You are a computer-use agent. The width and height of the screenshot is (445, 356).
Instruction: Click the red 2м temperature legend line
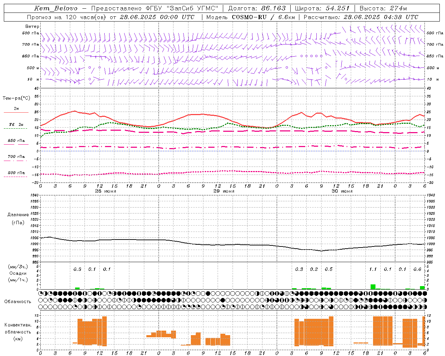coord(16,112)
